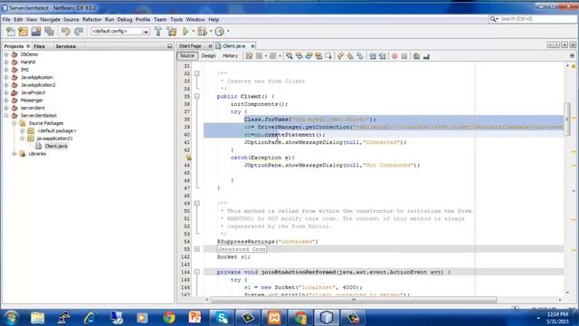The image size is (579, 326).
Task: Click the warning hint icon at line 43
Action: pos(189,158)
